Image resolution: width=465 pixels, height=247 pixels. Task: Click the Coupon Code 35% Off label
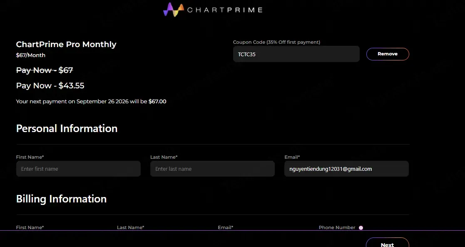click(x=276, y=42)
